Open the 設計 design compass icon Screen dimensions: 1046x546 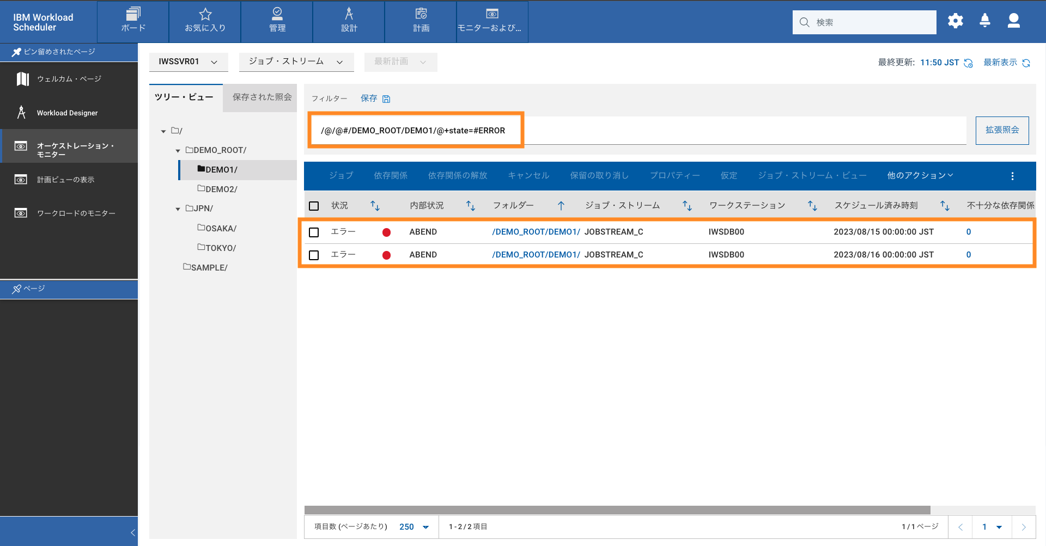click(x=349, y=14)
